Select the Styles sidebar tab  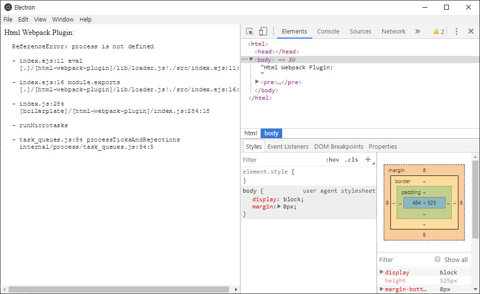254,146
